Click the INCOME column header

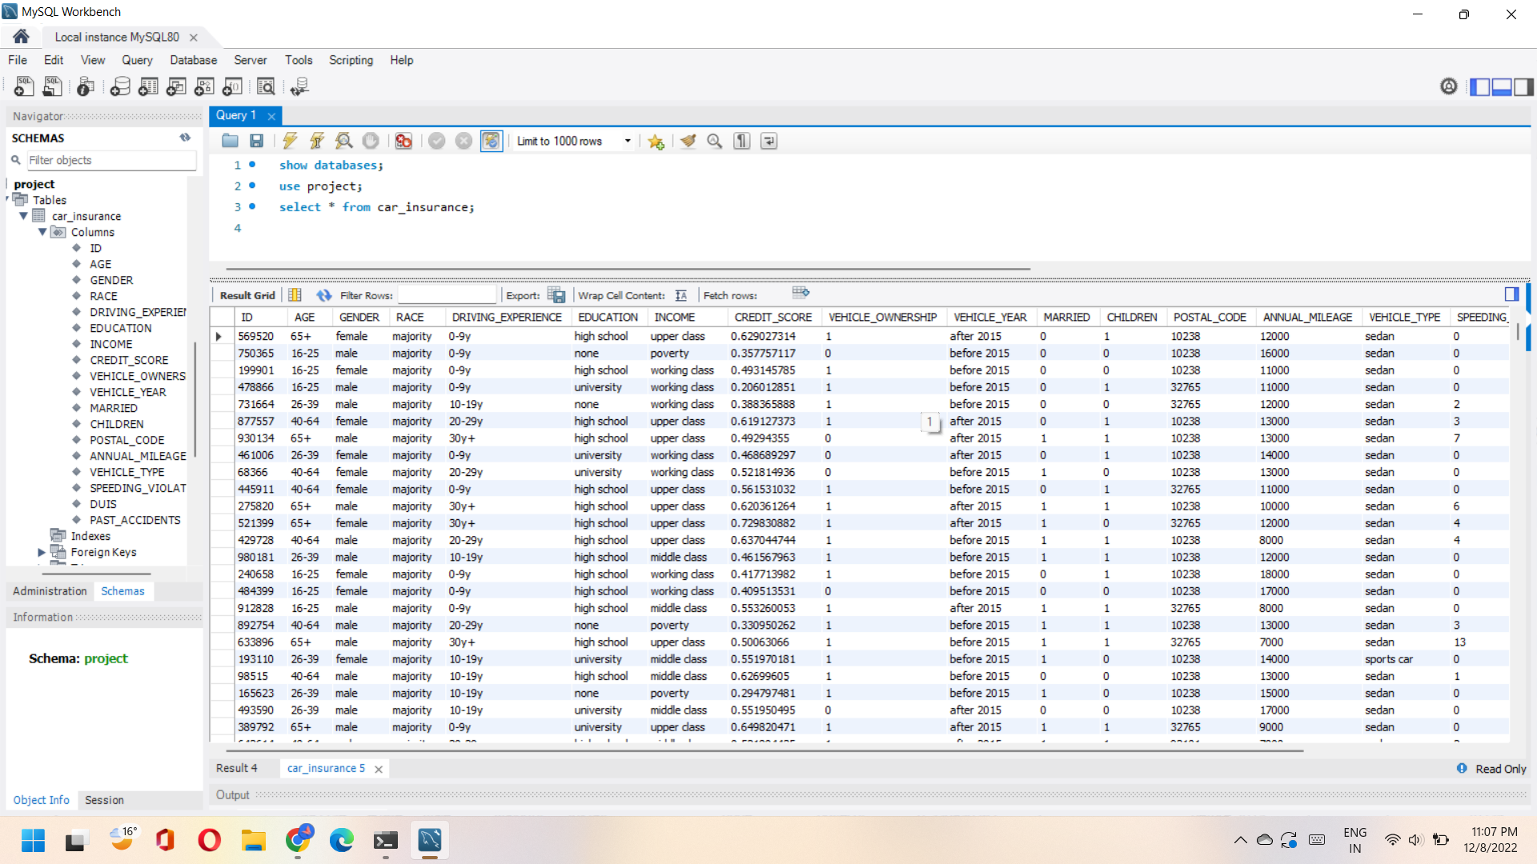tap(675, 317)
